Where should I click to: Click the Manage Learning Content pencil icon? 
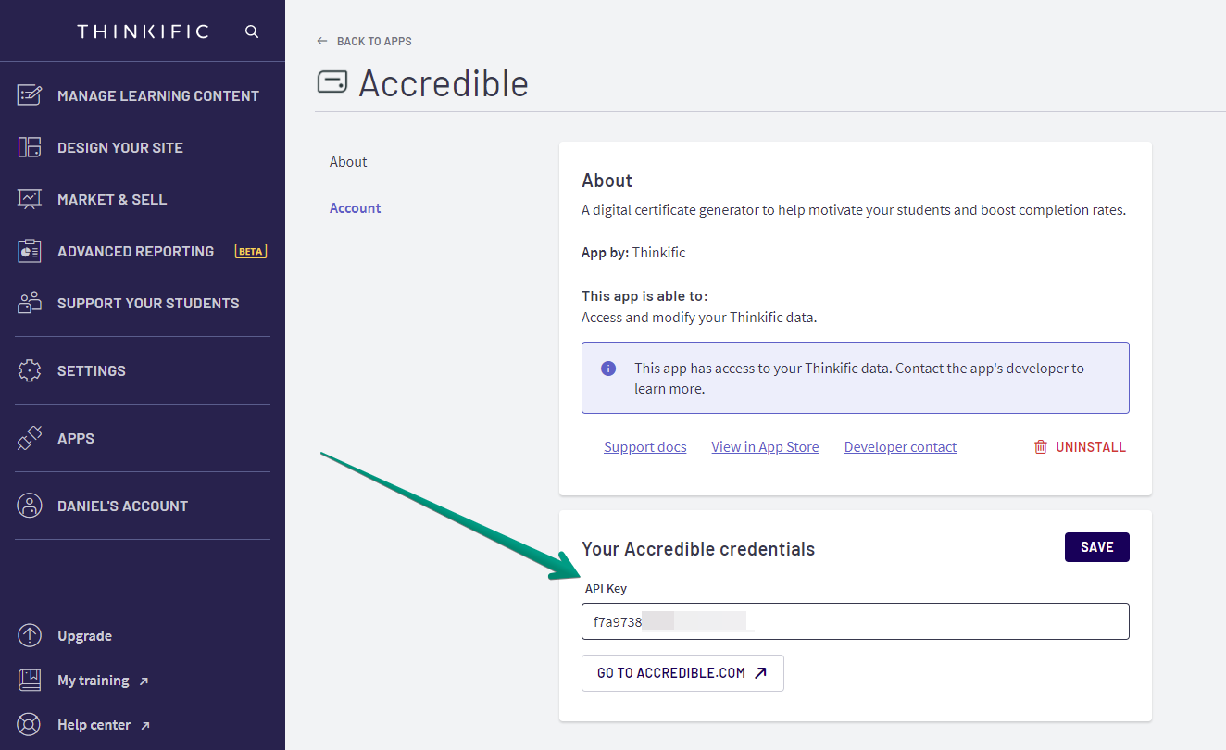(30, 95)
